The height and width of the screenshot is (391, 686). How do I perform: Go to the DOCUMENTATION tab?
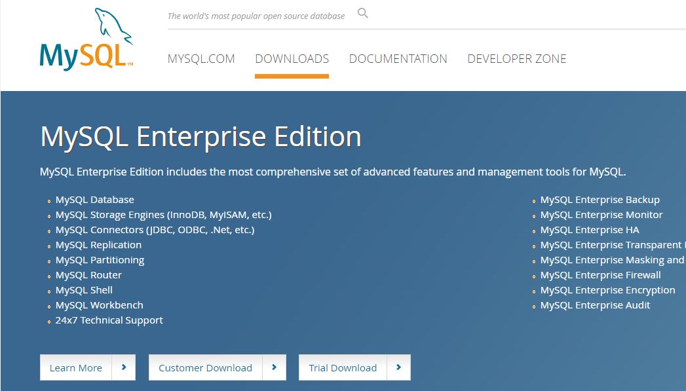point(398,58)
